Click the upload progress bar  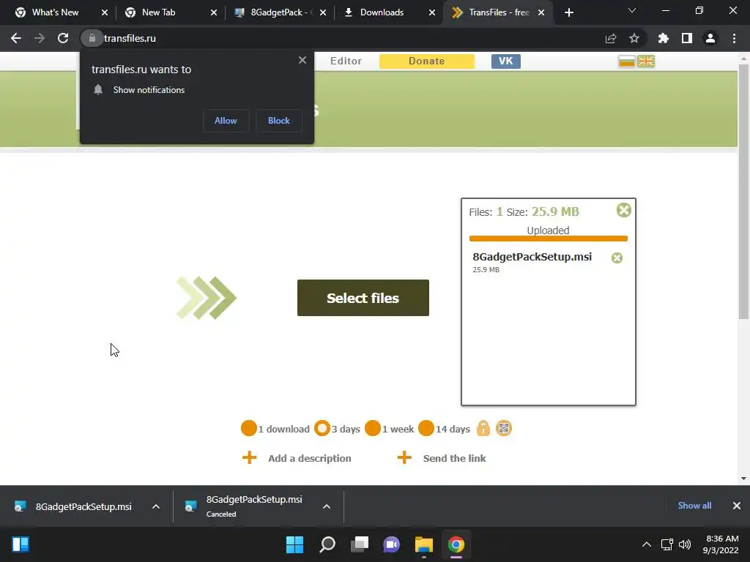pos(548,238)
